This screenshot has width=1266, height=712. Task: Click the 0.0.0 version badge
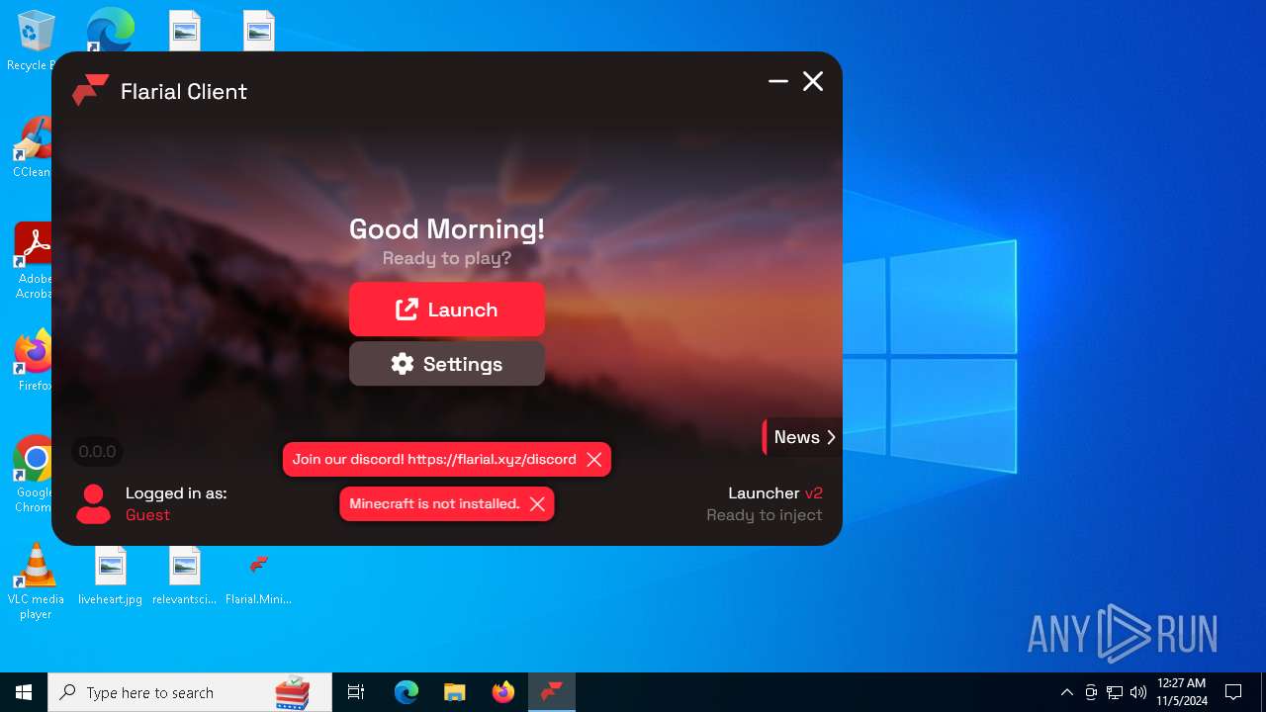(98, 452)
